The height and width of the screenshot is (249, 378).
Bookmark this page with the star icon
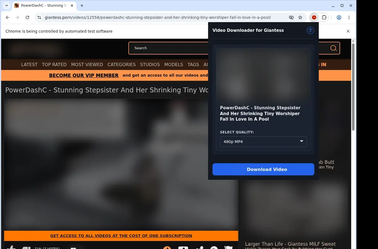[300, 18]
